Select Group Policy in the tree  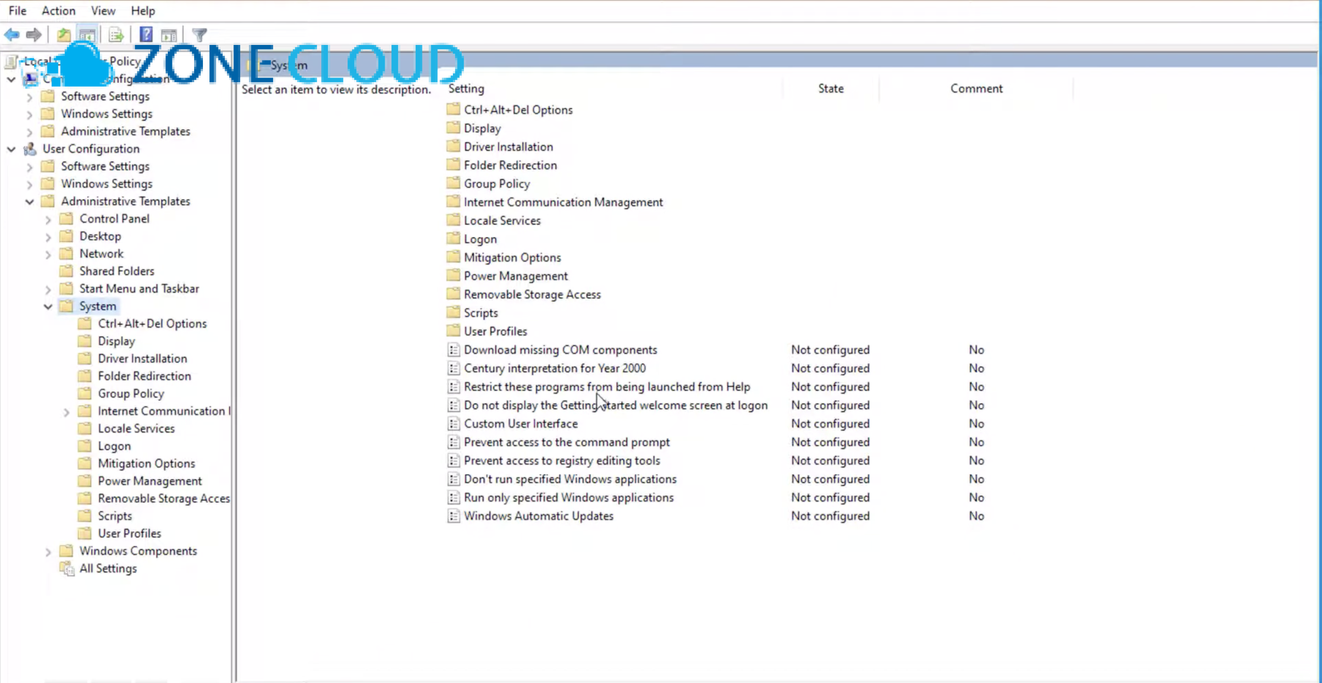131,394
